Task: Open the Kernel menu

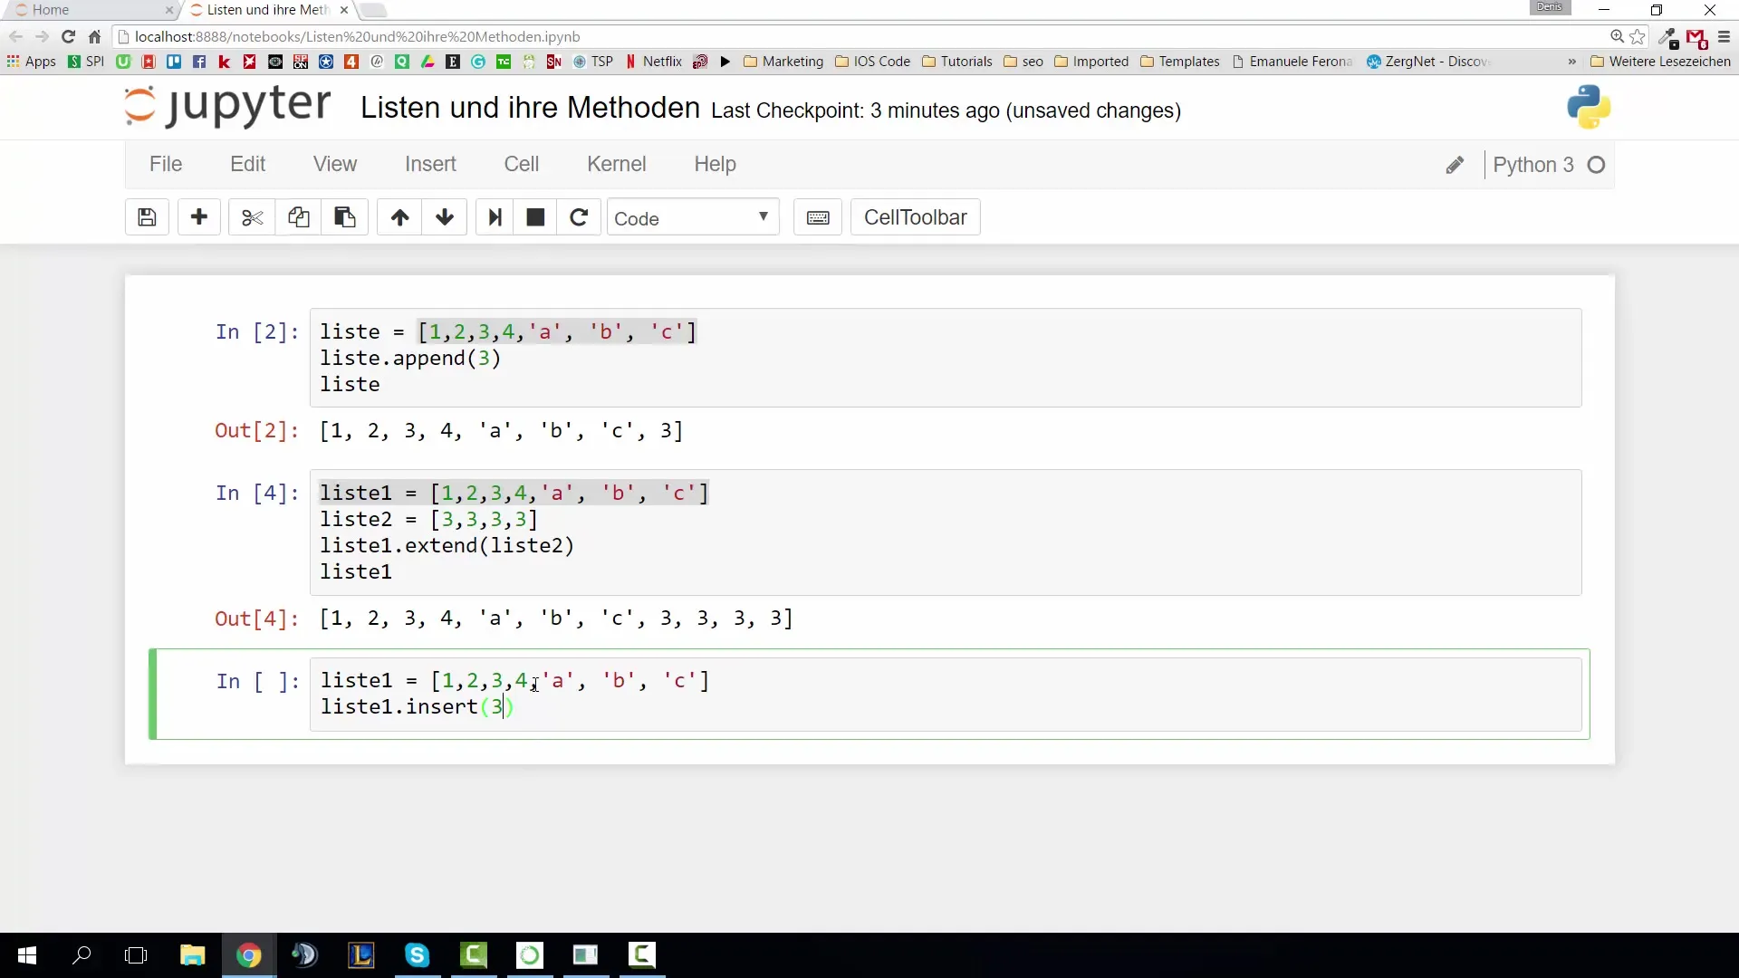Action: click(617, 164)
